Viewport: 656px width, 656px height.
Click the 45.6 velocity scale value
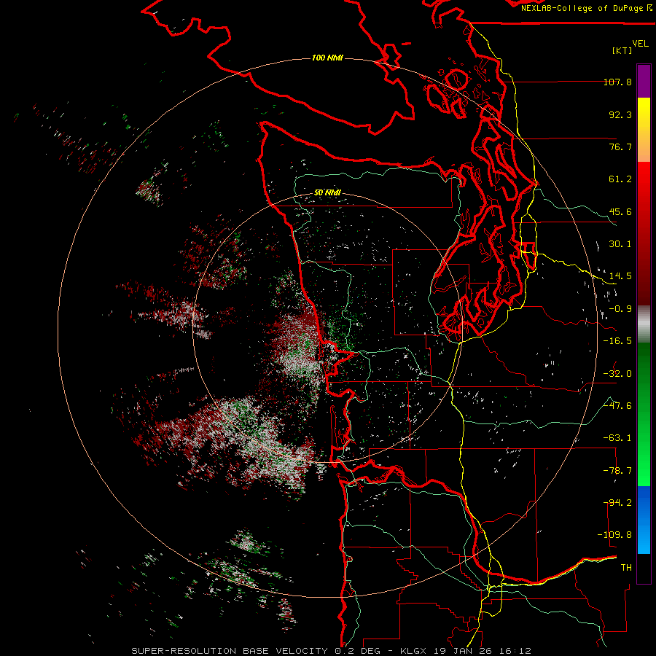point(620,211)
